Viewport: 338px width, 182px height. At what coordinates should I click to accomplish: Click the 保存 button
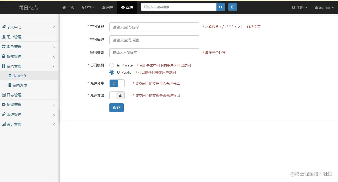(117, 107)
